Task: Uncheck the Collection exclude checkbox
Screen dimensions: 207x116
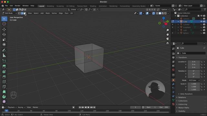Action: click(x=198, y=16)
